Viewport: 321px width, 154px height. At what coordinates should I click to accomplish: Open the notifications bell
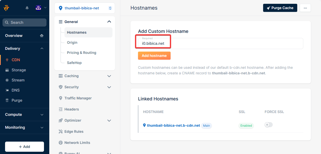(27, 8)
